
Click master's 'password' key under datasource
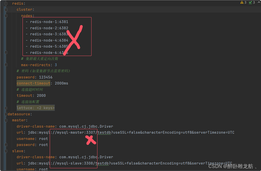click(25, 145)
